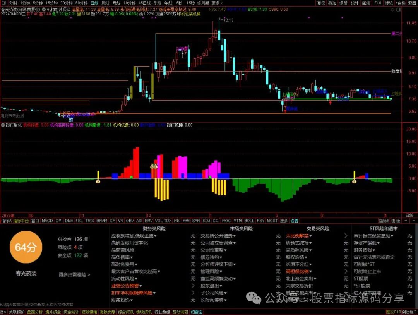Screen dimensions: 418x315
Task: Select the 多周期 multi-period view
Action: 203,3
